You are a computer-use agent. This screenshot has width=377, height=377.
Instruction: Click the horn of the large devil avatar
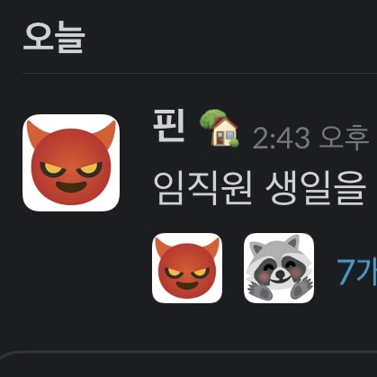coord(35,134)
